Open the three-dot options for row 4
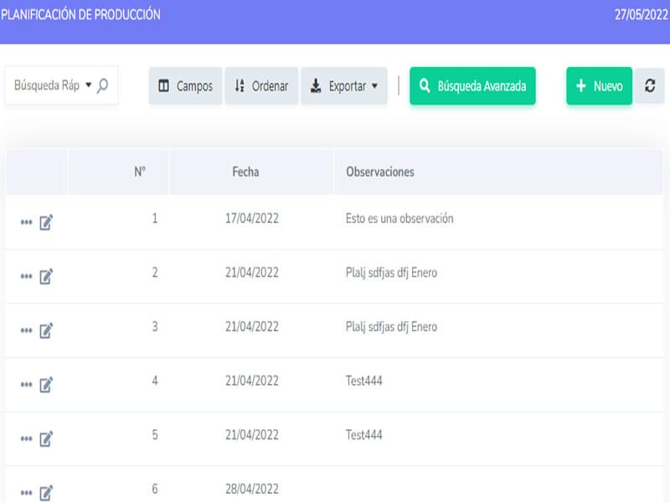 tap(26, 385)
